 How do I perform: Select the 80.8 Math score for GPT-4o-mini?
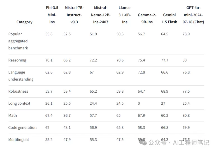point(186,115)
